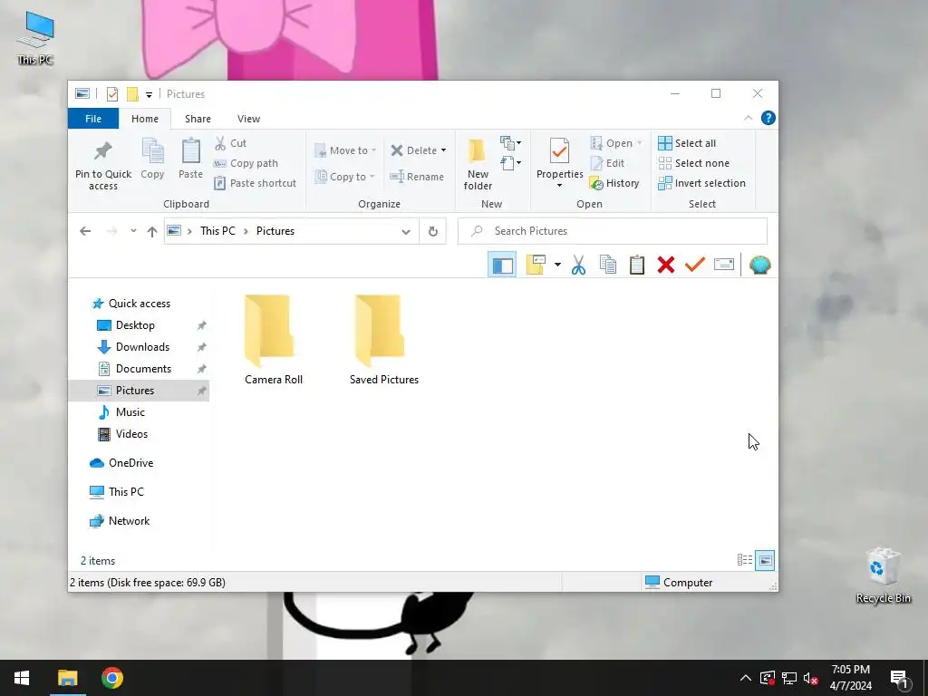Screen dimensions: 928x696
Task: Switch to details view in the status bar
Action: [x=745, y=560]
